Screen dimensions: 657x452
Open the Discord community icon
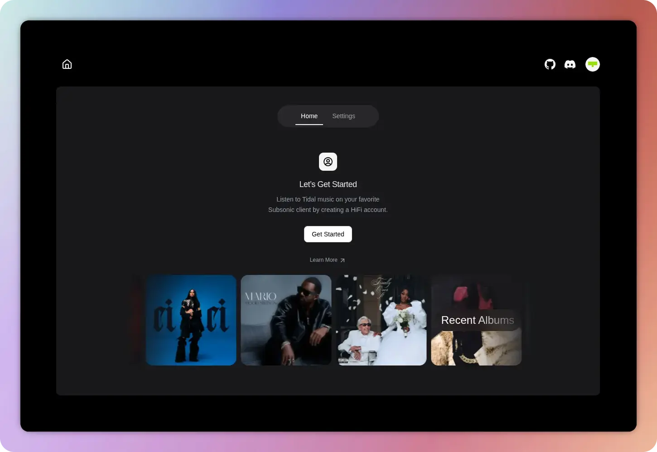coord(570,64)
